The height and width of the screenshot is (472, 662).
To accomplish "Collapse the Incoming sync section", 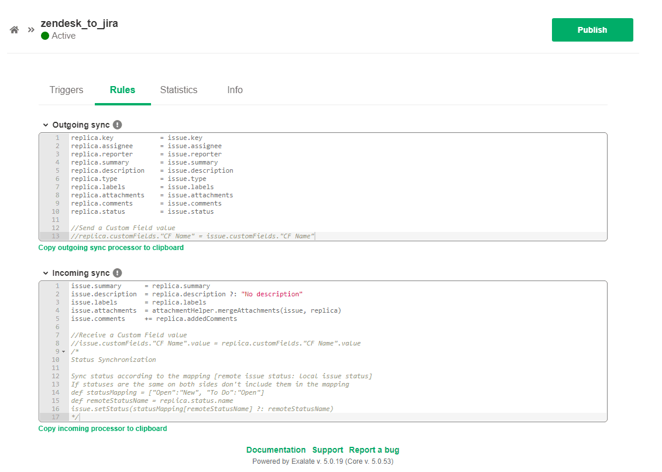I will (46, 273).
